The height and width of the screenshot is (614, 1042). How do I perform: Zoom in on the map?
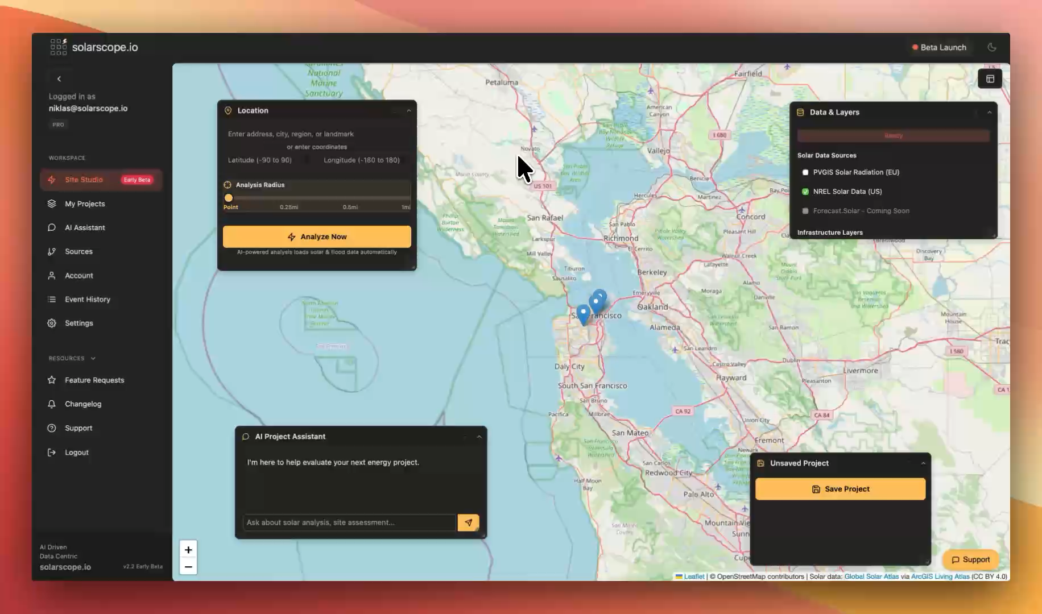click(188, 550)
